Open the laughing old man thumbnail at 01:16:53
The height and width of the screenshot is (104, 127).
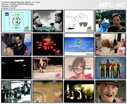(x=110, y=92)
